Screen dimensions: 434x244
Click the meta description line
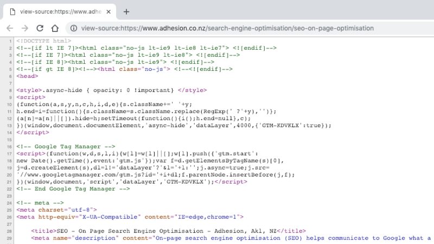pos(231,238)
